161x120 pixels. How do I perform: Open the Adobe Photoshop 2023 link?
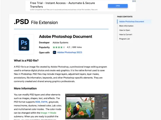tap(70, 52)
